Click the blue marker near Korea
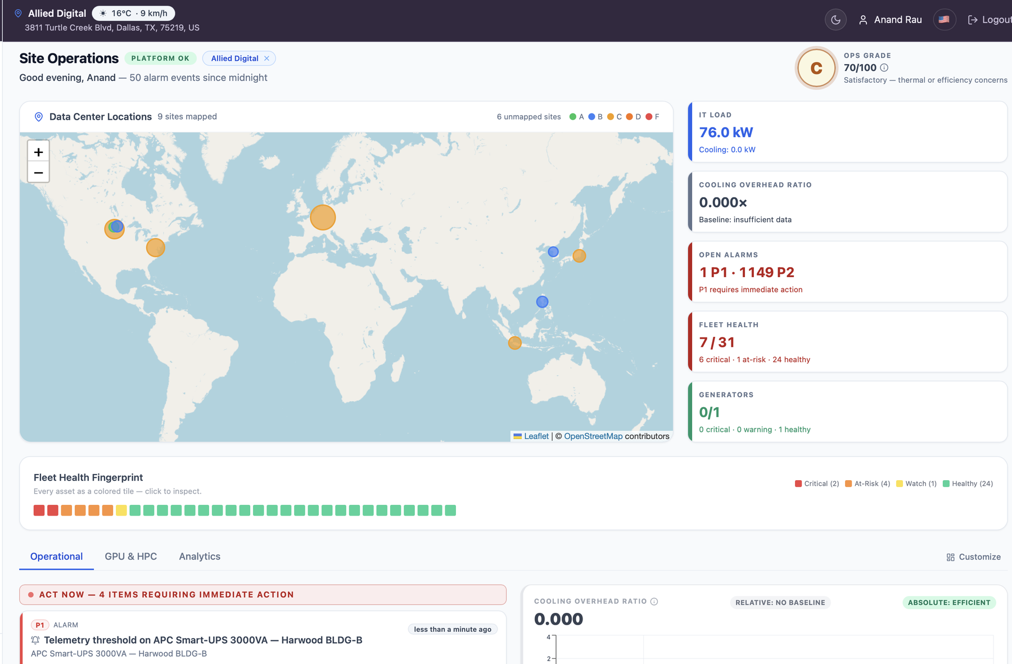The image size is (1012, 664). [553, 252]
